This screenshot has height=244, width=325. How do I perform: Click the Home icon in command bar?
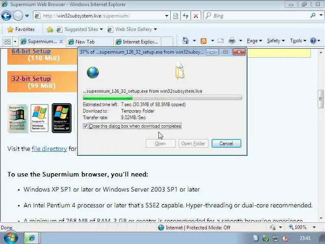point(186,41)
